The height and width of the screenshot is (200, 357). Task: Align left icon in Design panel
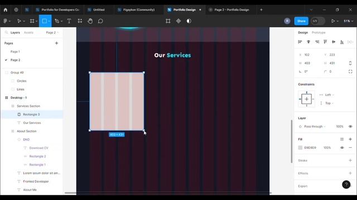[300, 42]
